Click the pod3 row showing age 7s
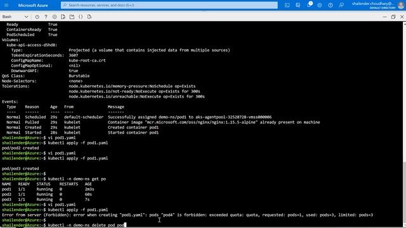The width and height of the screenshot is (406, 228). 46,199
